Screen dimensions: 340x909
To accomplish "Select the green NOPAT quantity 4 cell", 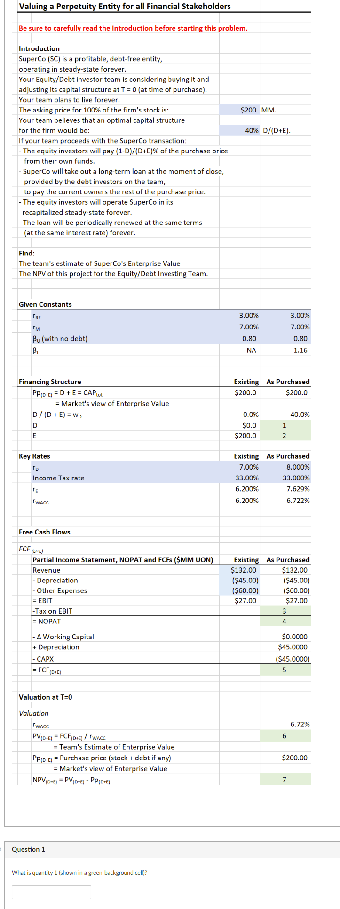I will click(285, 621).
